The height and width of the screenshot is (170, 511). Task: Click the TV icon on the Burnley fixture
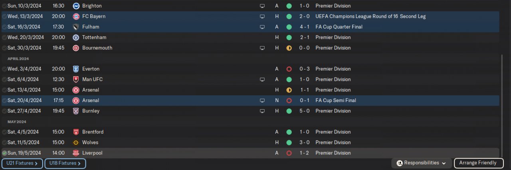tap(262, 111)
